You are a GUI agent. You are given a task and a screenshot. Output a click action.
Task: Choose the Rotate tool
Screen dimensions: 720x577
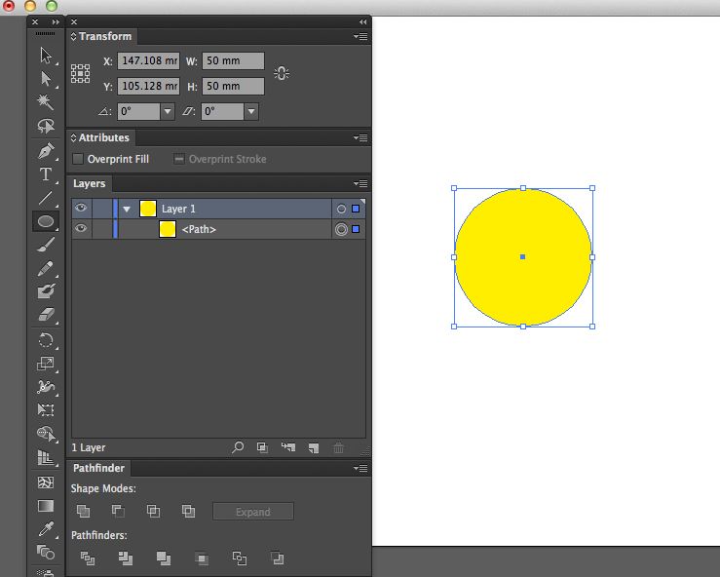tap(46, 340)
